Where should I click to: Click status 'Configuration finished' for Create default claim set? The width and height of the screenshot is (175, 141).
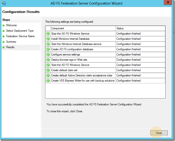(x=128, y=70)
